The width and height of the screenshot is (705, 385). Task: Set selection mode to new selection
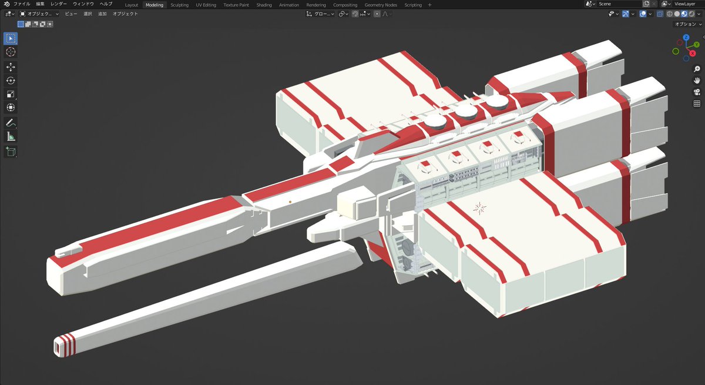[x=21, y=24]
